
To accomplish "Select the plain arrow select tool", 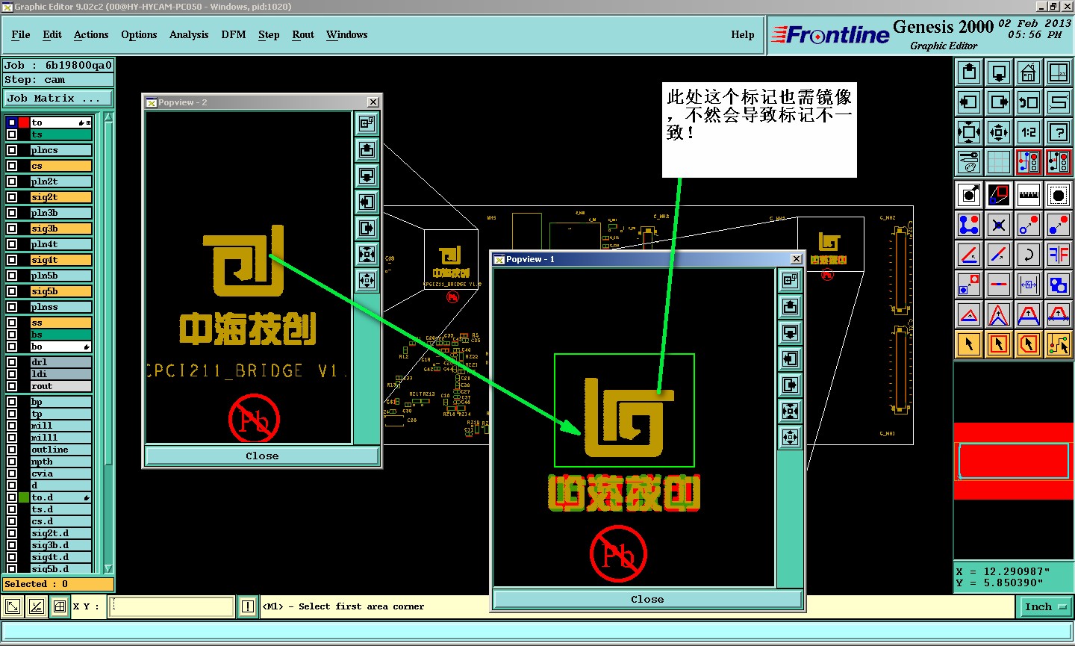I will (x=969, y=344).
